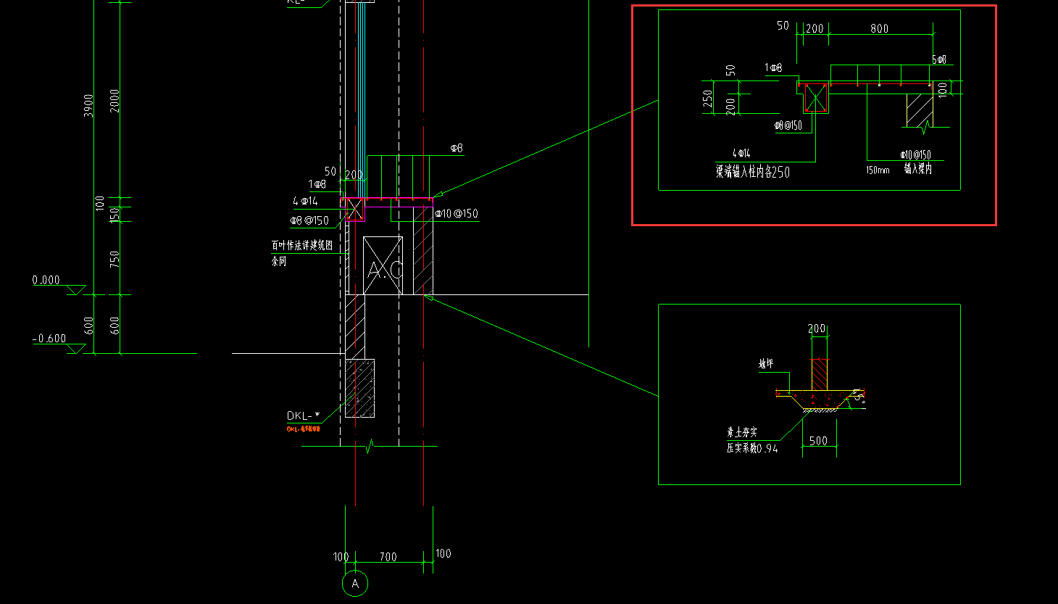Pick the Φ8 label above main section slab

click(x=457, y=148)
